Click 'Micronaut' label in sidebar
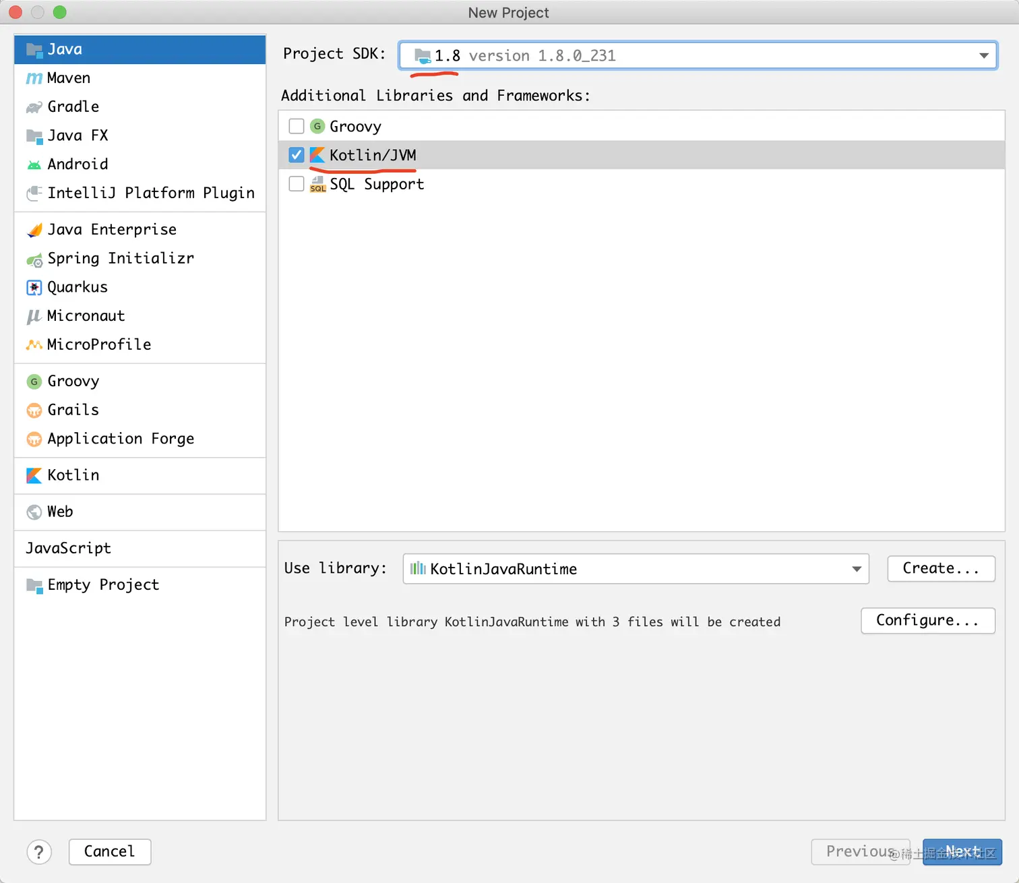 pos(86,316)
